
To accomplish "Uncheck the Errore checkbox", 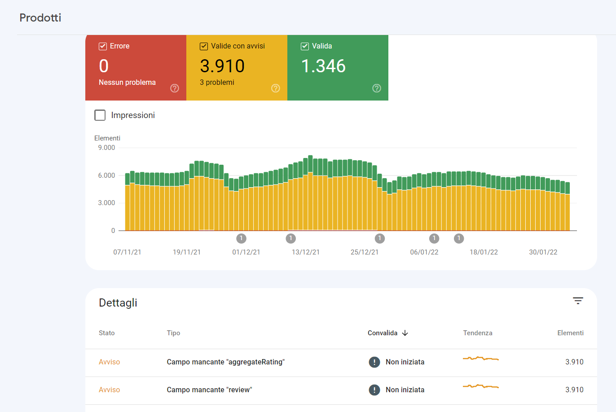I will (x=103, y=46).
